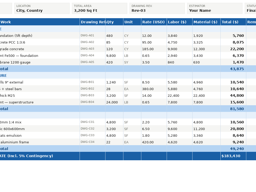Click the total 8,075 in the DWG-A02 row

[238, 42]
